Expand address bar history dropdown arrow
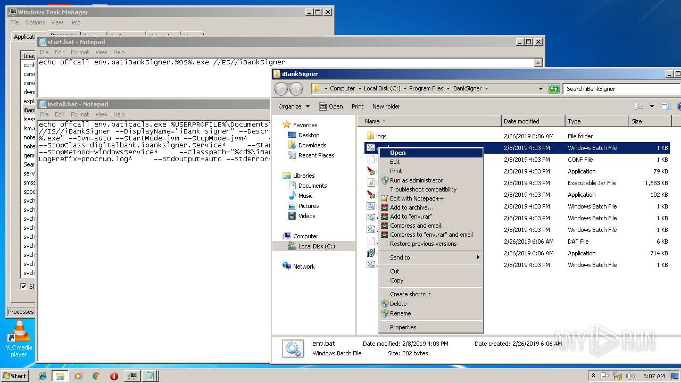 pos(541,89)
